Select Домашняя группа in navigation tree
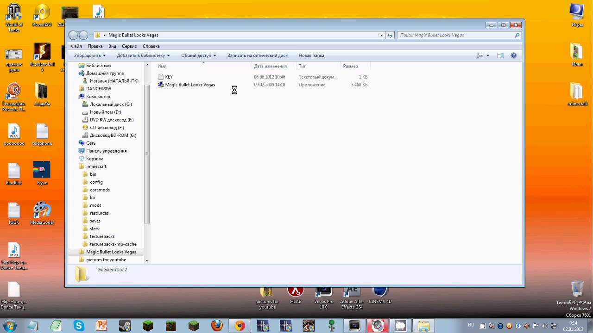 coord(105,73)
